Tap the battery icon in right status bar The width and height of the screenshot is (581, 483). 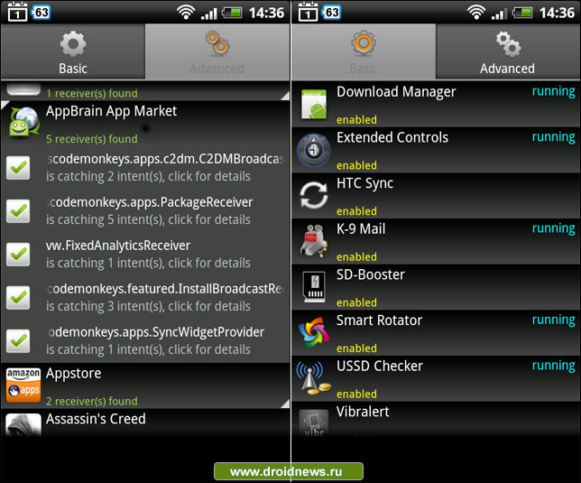[523, 13]
